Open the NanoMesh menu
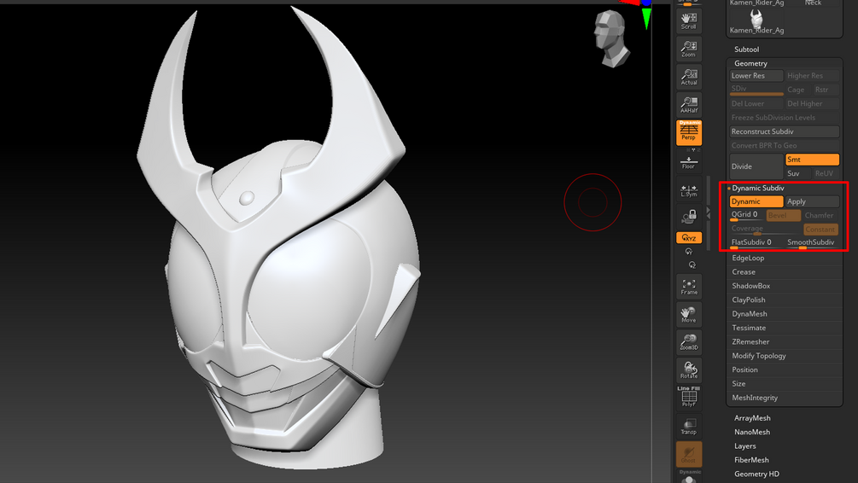Viewport: 858px width, 483px height. [752, 432]
